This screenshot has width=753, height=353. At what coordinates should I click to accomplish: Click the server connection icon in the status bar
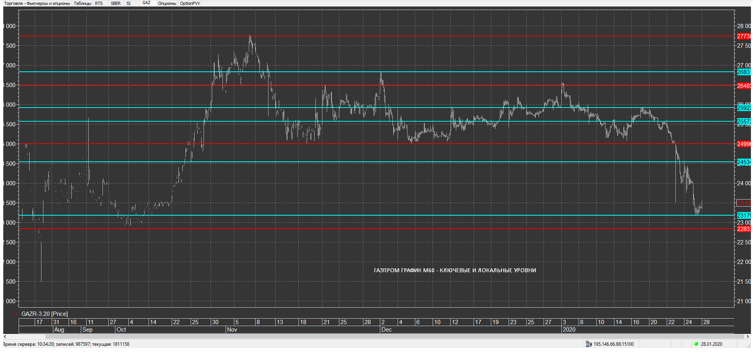(x=588, y=344)
